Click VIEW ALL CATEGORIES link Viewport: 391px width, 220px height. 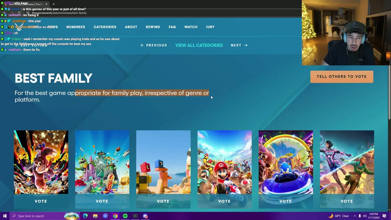pyautogui.click(x=199, y=45)
